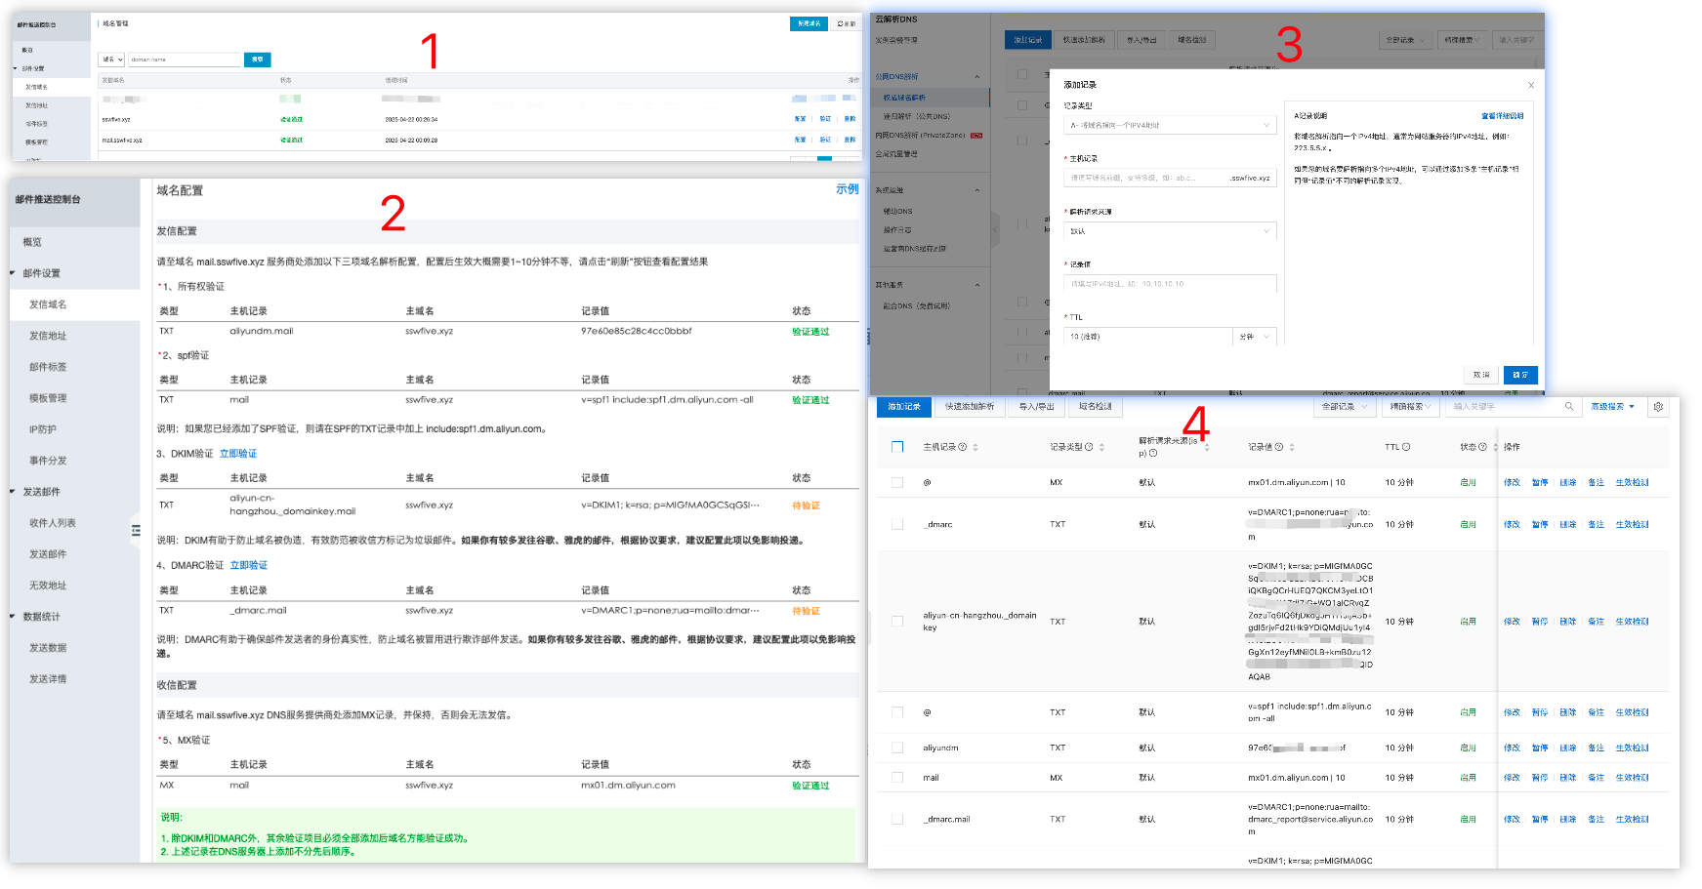Click the search magnifier icon in keyword field

tap(1569, 407)
